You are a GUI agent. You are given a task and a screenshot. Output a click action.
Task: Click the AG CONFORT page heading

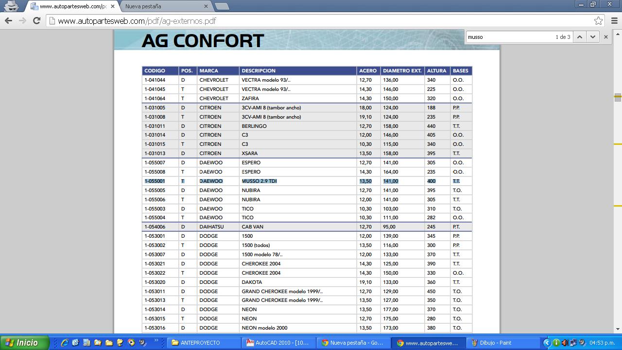(x=203, y=41)
